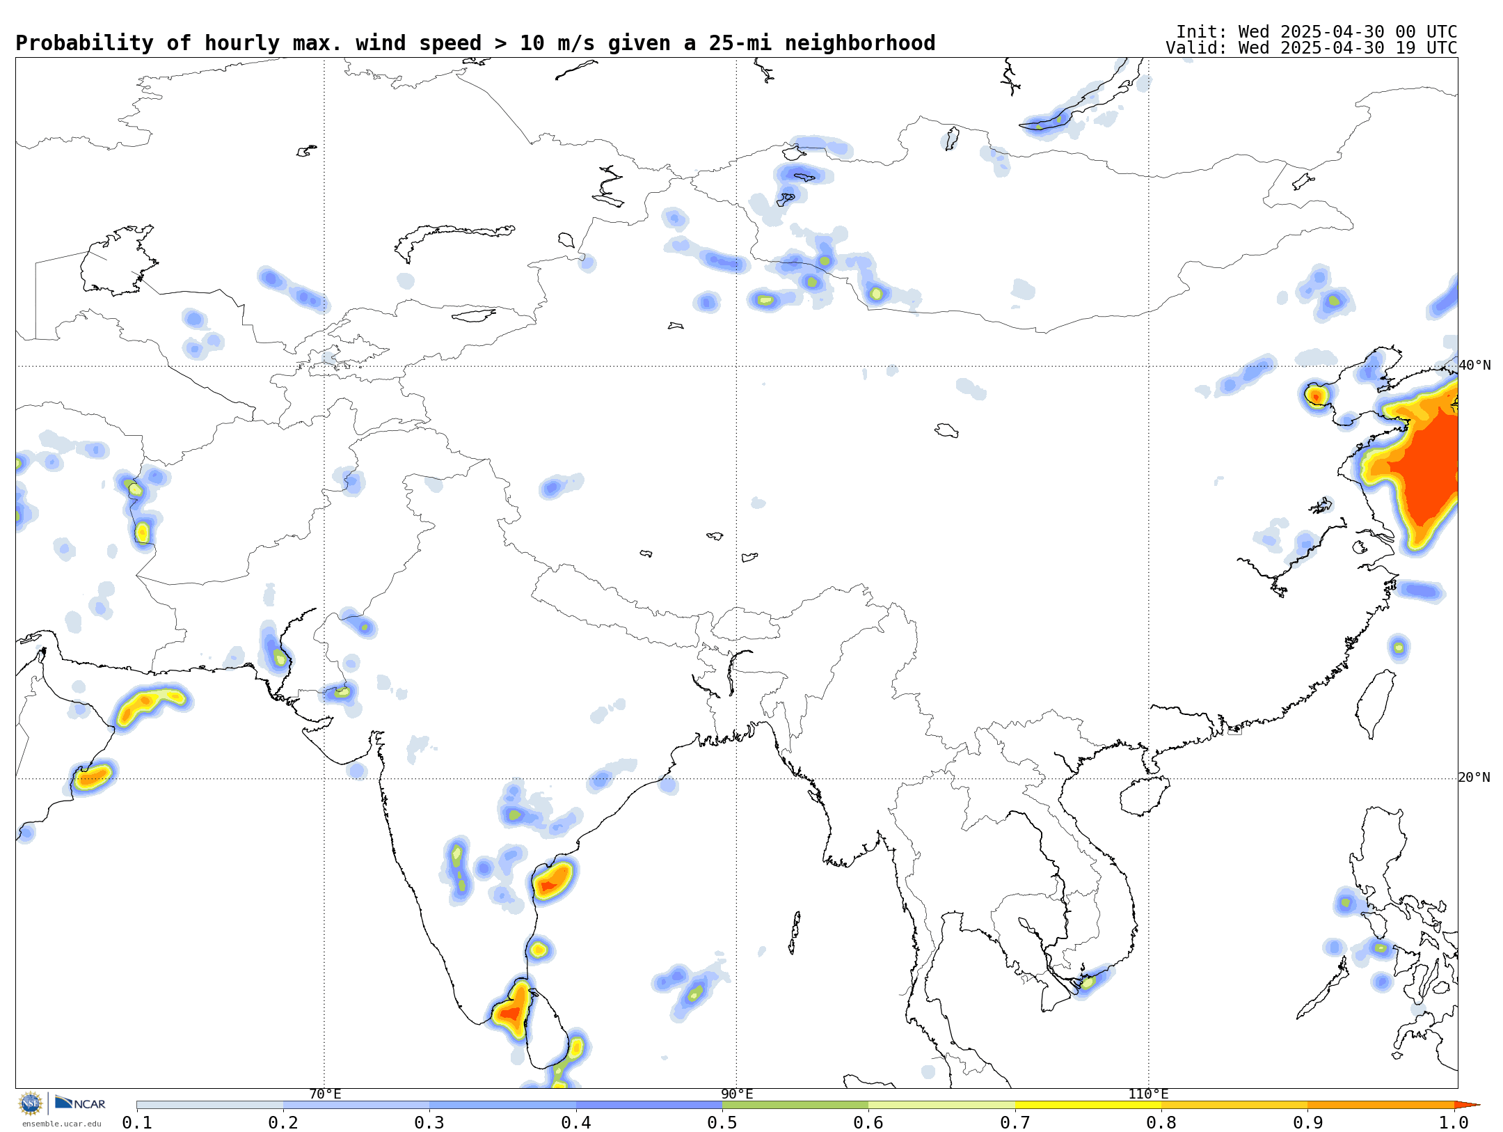Click the 0.7 colorbar tick label

click(x=1015, y=1122)
